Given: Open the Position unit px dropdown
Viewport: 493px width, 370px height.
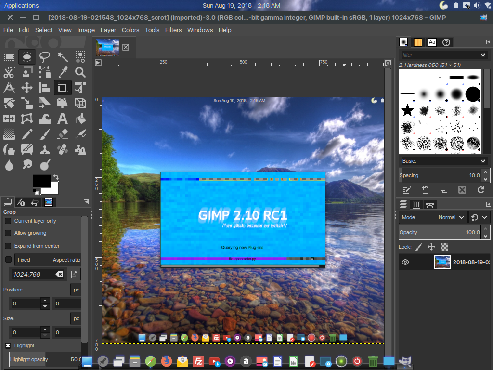Looking at the screenshot, I should (76, 290).
